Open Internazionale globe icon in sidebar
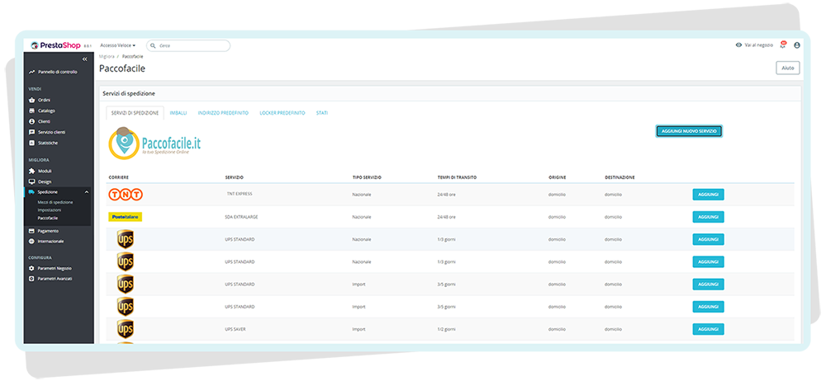 pyautogui.click(x=31, y=242)
